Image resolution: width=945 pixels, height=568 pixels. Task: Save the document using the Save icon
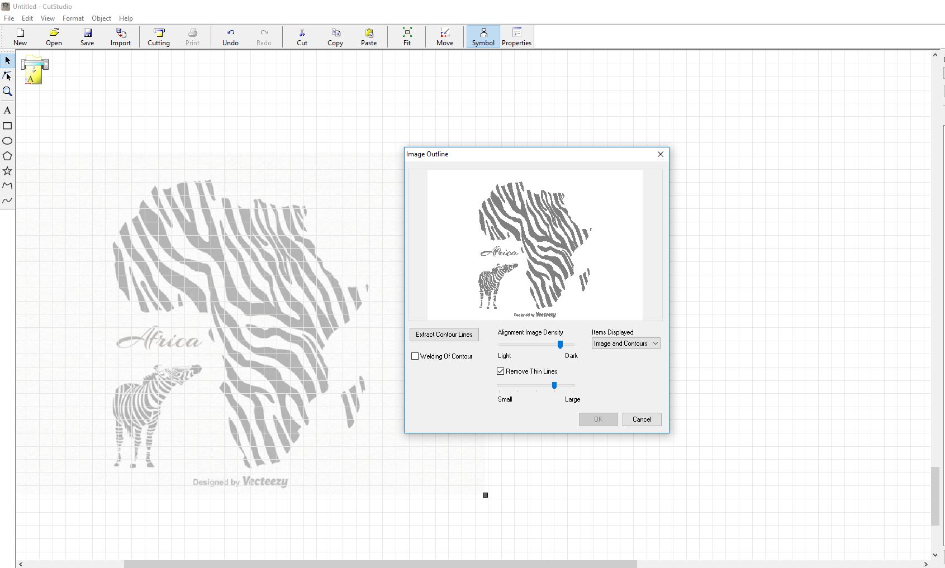pos(87,37)
